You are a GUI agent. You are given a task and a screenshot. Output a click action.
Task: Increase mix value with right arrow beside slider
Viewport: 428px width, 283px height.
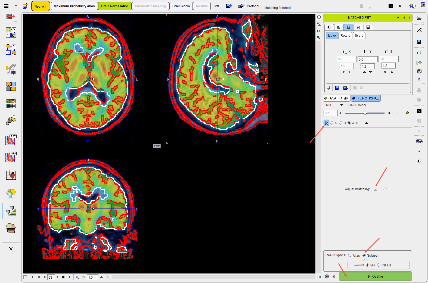[x=389, y=113]
